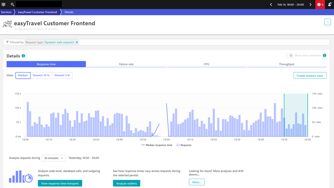Select the Median view option

point(23,75)
